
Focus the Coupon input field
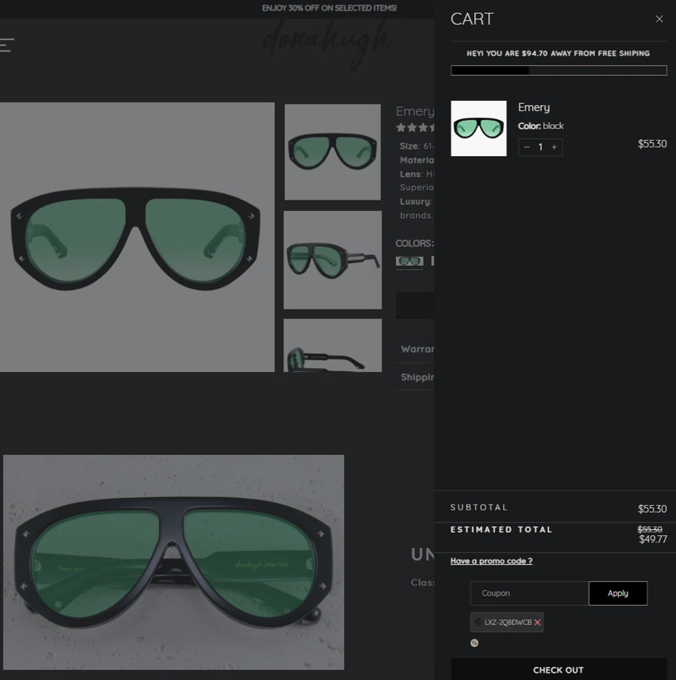tap(529, 593)
